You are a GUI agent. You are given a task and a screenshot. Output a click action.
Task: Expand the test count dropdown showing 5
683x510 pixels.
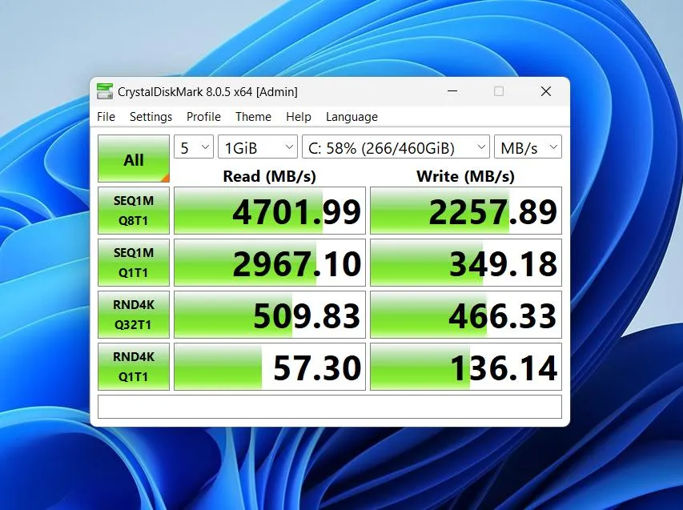tap(194, 147)
